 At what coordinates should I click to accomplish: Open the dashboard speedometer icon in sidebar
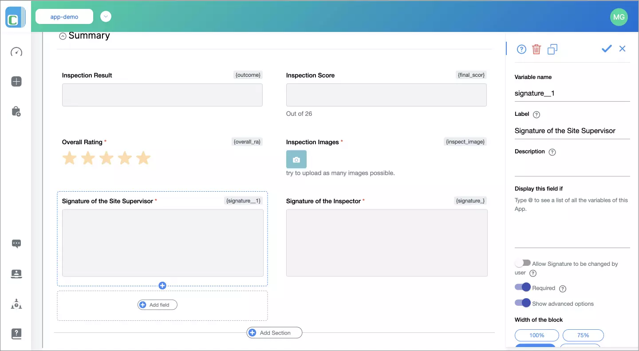(x=16, y=52)
